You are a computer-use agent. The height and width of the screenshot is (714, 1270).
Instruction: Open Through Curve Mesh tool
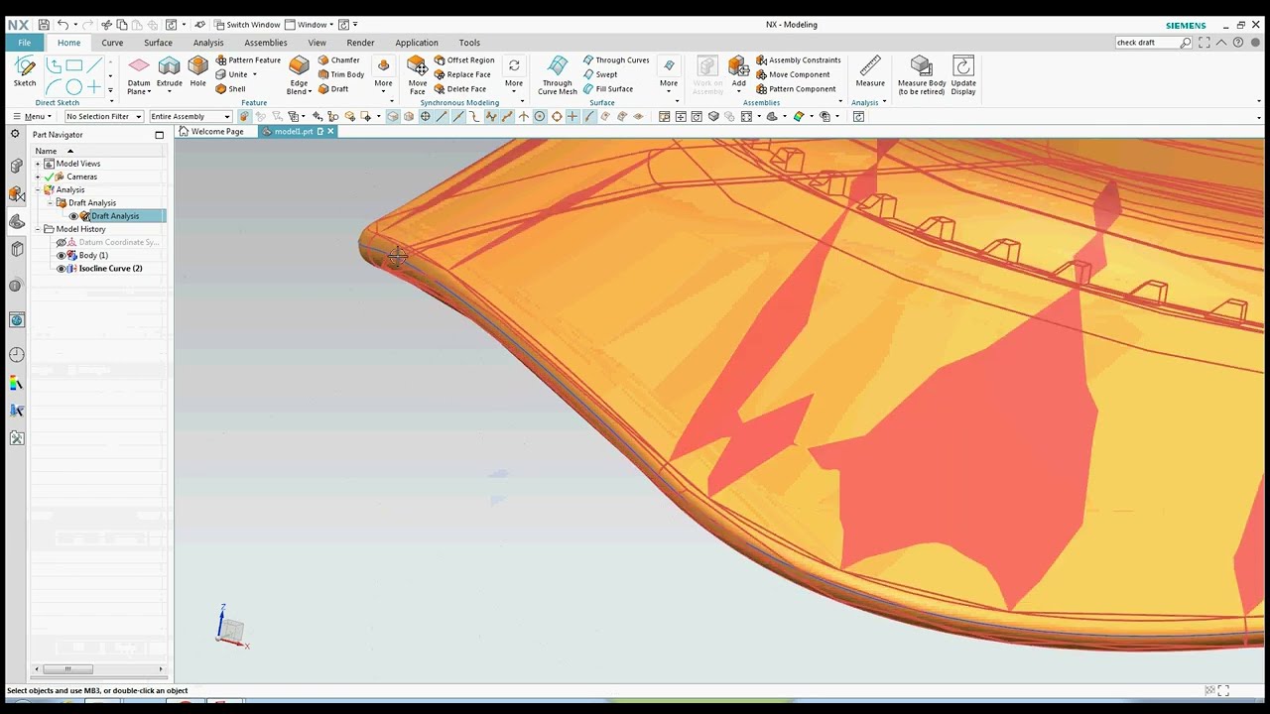(x=558, y=75)
